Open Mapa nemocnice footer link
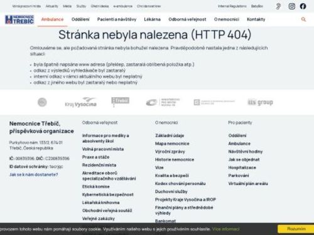314x235 pixels. click(172, 144)
